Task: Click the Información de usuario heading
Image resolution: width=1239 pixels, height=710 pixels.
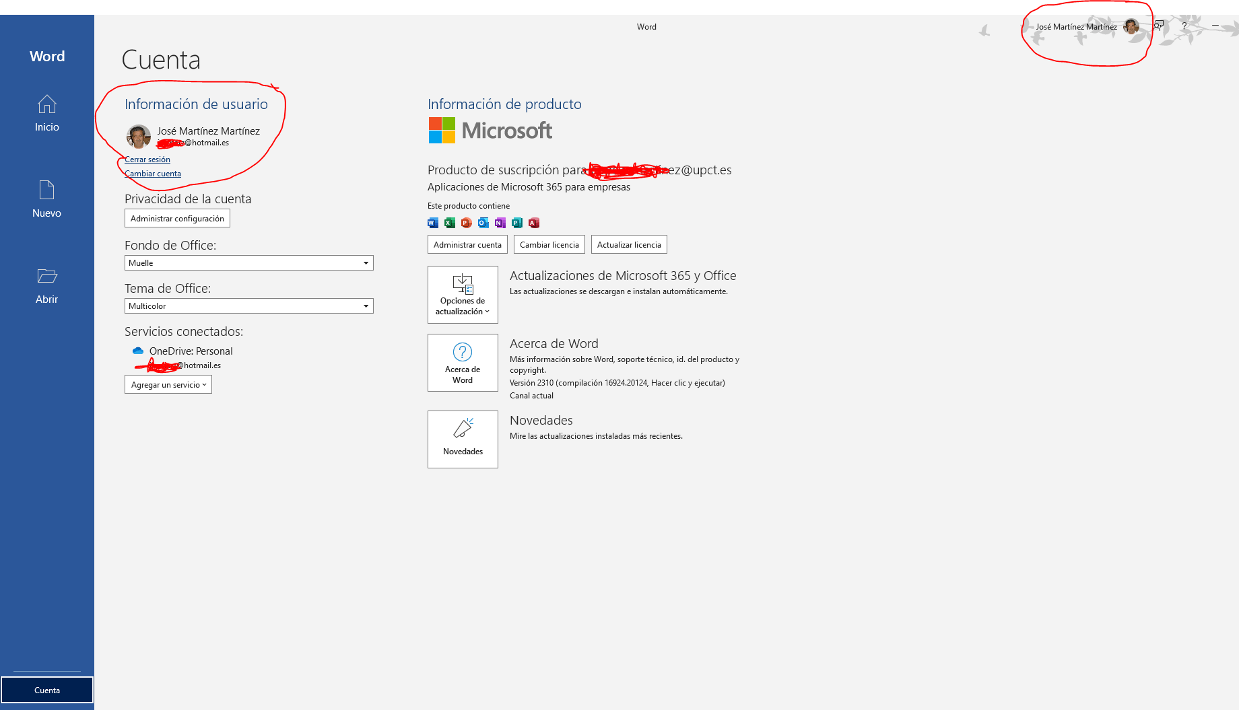Action: (x=196, y=104)
